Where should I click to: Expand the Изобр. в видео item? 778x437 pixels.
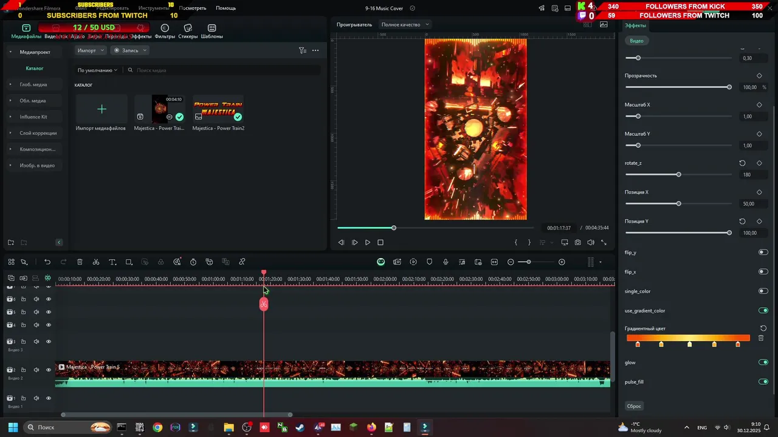[10, 165]
